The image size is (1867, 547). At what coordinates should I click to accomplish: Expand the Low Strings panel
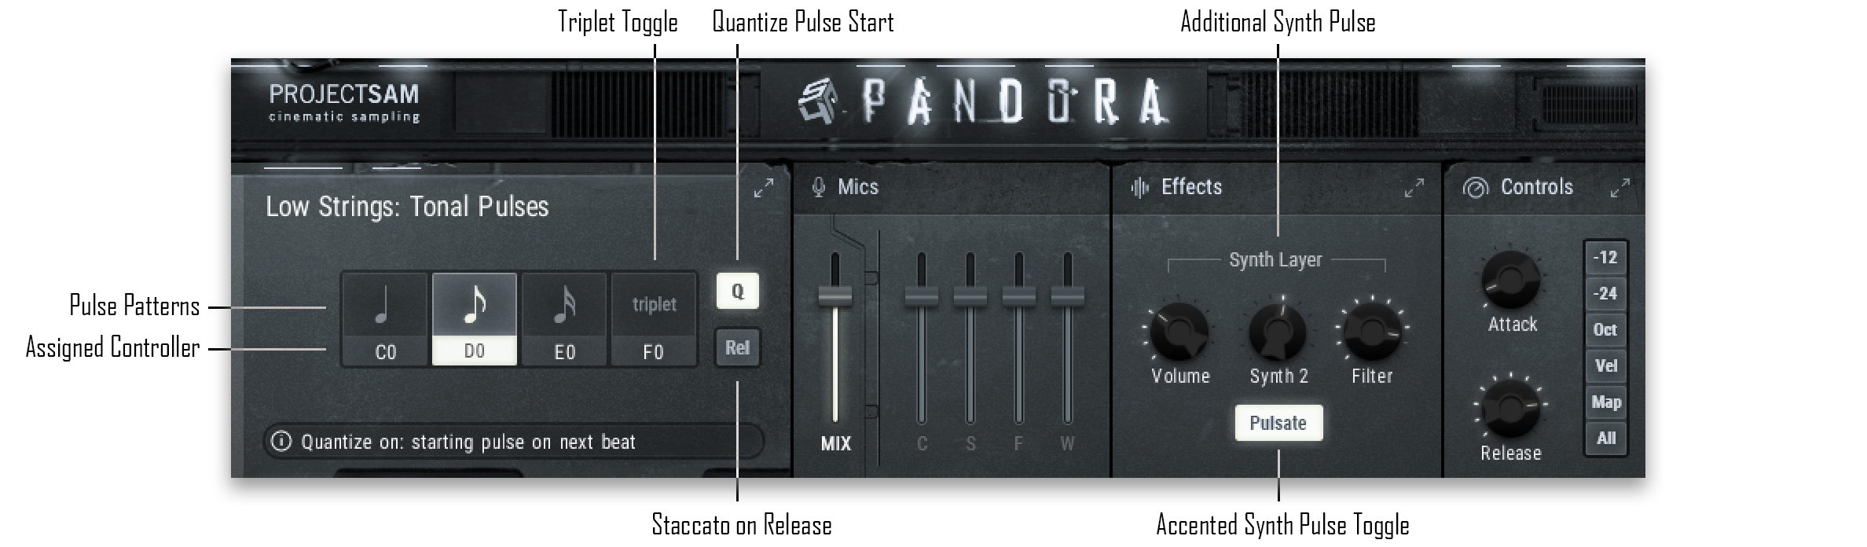(764, 189)
